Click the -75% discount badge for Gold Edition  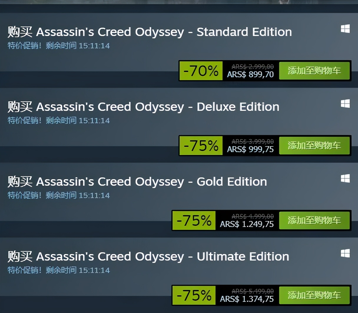tap(193, 220)
